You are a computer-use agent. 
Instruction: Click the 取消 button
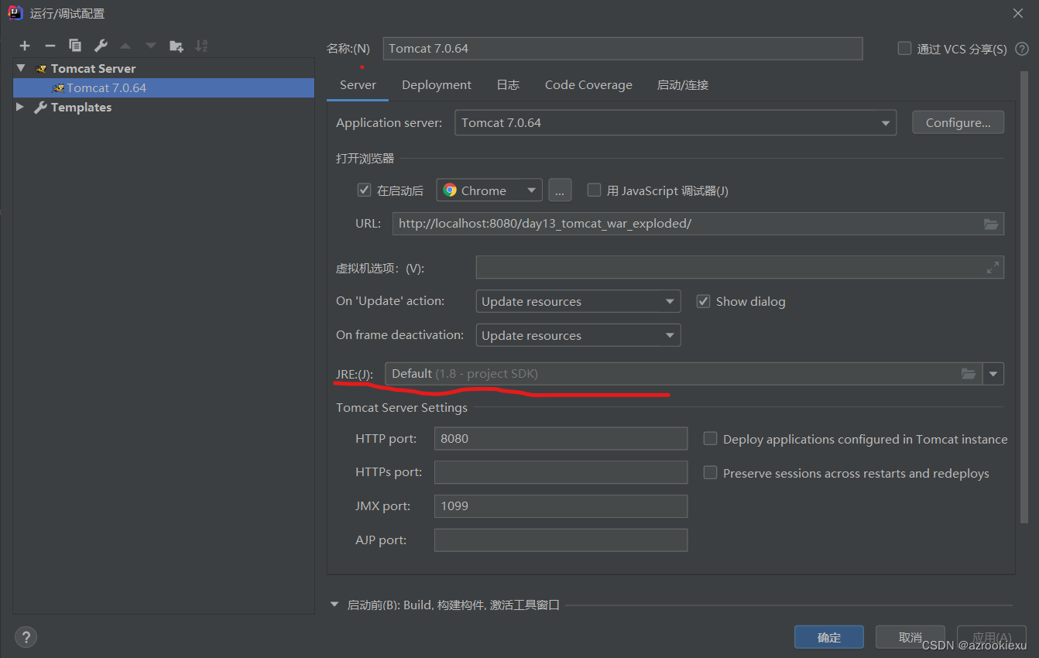(910, 637)
